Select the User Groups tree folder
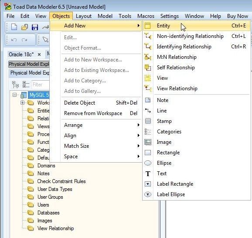The width and height of the screenshot is (252, 238). (x=50, y=197)
